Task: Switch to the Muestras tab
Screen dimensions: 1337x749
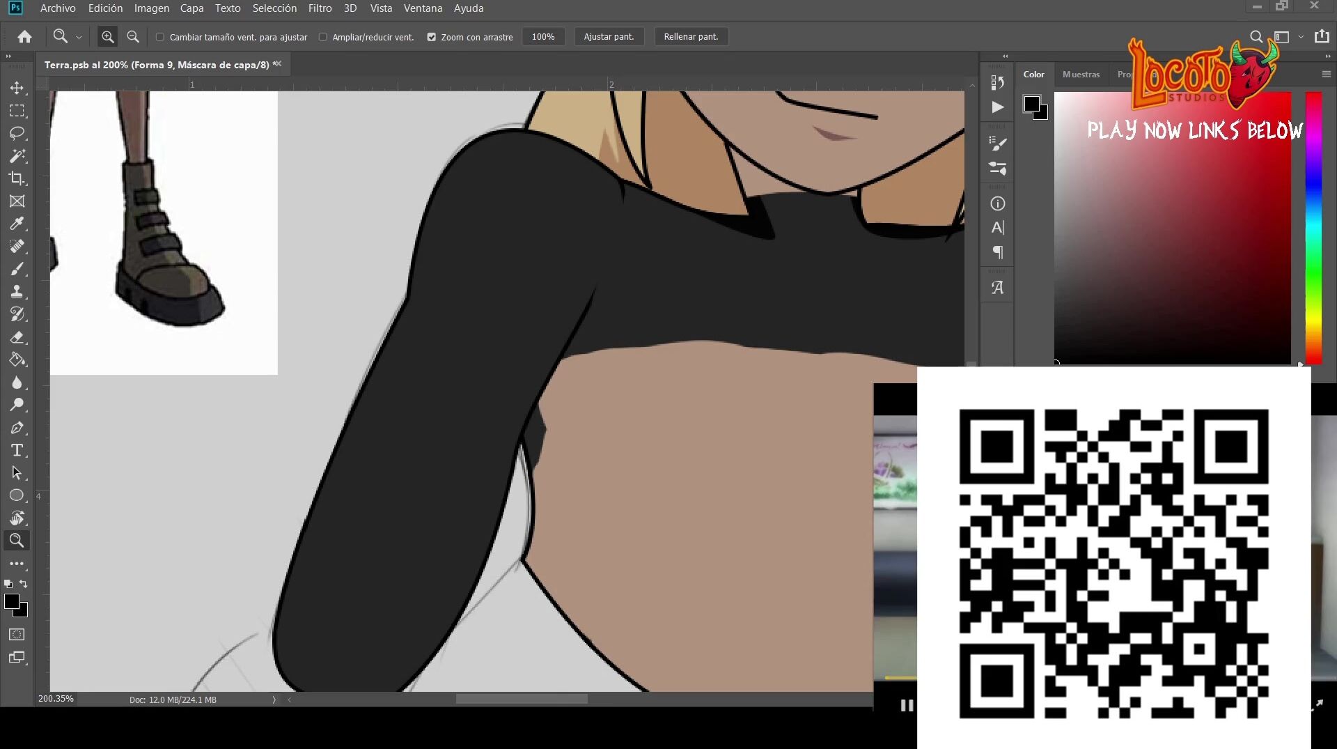Action: 1081,74
